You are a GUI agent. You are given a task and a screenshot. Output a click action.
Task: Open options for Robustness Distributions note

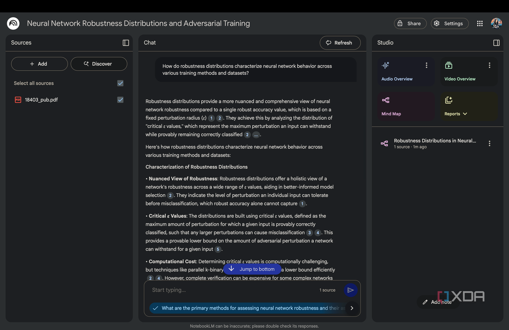pos(489,143)
